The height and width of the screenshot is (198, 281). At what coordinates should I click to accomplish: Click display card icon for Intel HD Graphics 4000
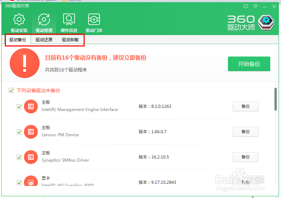[31, 181]
